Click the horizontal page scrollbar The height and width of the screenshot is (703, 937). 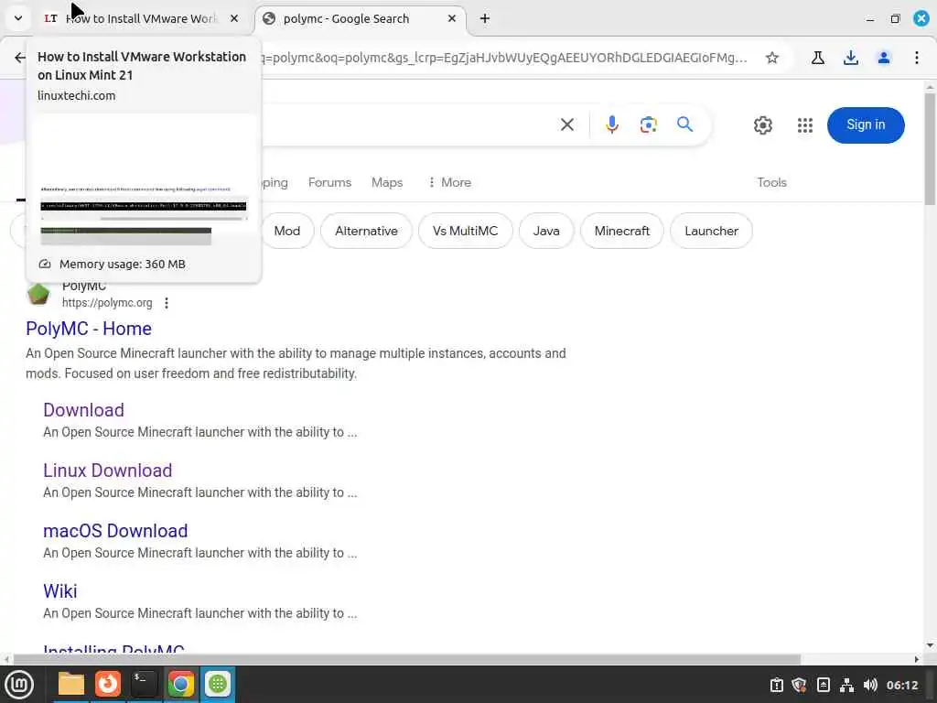click(406, 659)
